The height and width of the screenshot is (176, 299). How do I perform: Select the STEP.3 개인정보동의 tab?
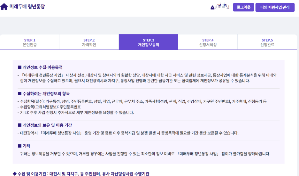(148, 42)
